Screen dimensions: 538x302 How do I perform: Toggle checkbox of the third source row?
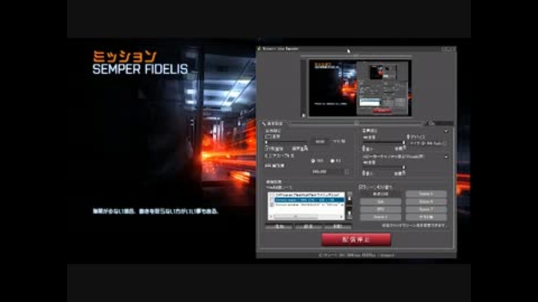click(271, 205)
